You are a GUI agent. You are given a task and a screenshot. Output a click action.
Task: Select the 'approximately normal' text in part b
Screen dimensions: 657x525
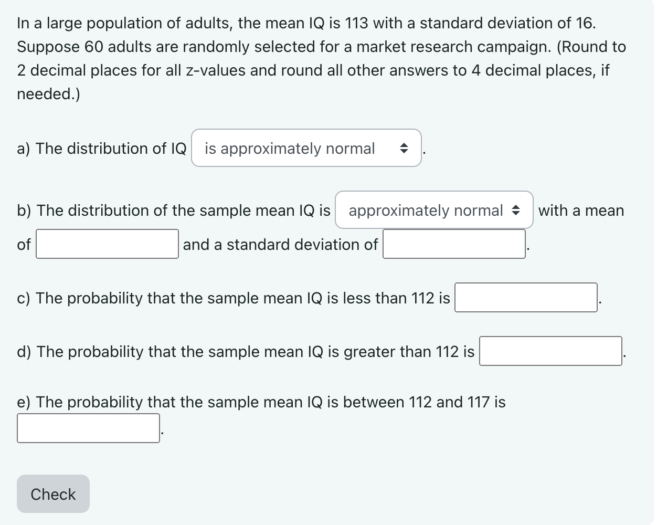click(425, 211)
